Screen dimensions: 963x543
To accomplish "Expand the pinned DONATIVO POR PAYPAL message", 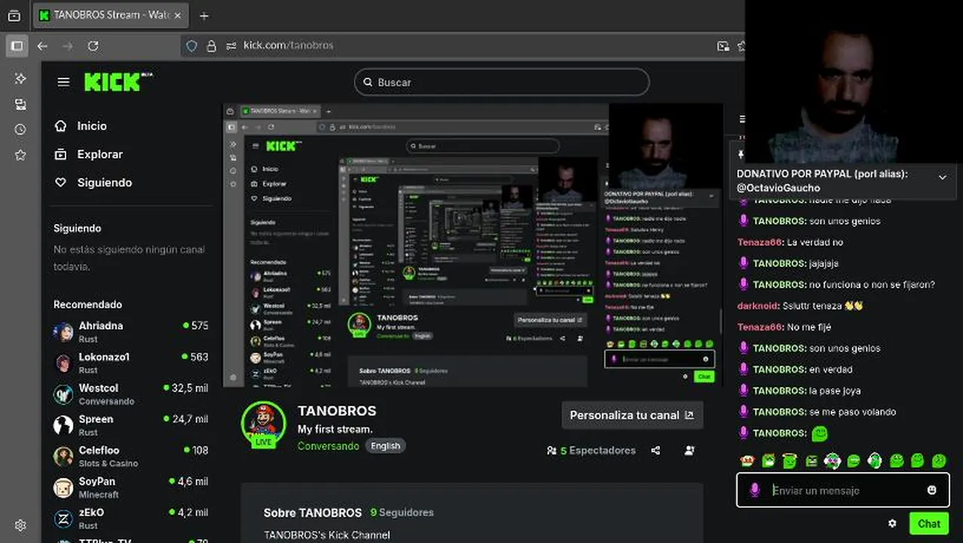I will 942,177.
